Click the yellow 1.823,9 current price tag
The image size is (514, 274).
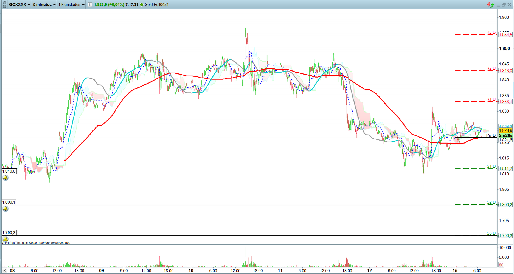pyautogui.click(x=505, y=130)
